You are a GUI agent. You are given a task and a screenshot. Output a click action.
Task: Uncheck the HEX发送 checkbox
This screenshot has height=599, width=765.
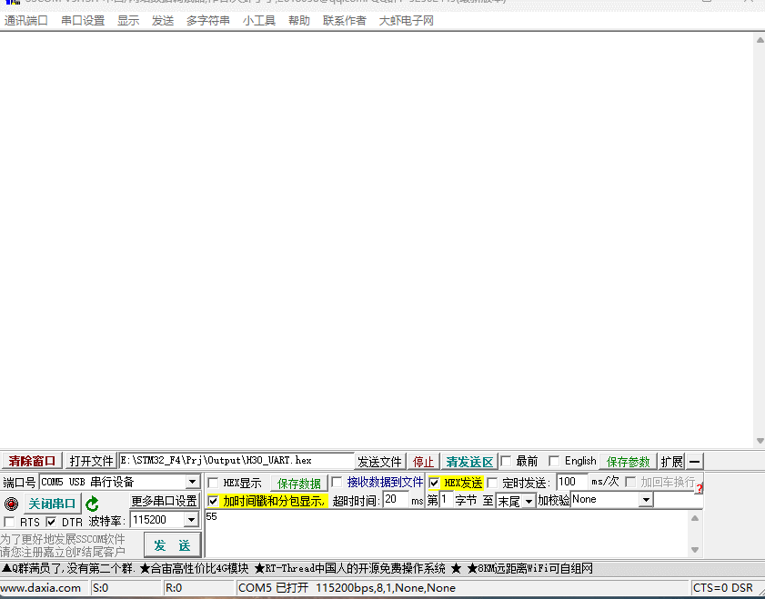pos(434,483)
